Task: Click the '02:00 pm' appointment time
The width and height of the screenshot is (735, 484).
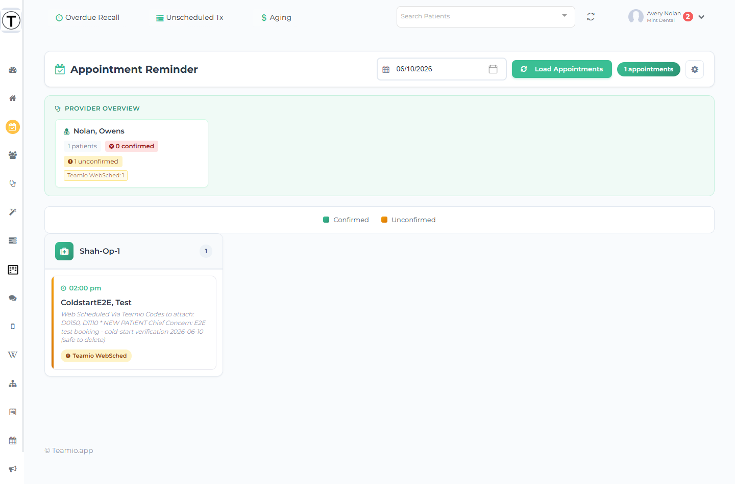Action: coord(85,288)
